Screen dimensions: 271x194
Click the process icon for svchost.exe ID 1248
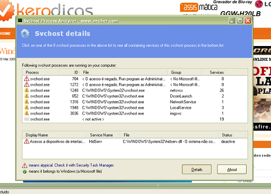point(27,90)
